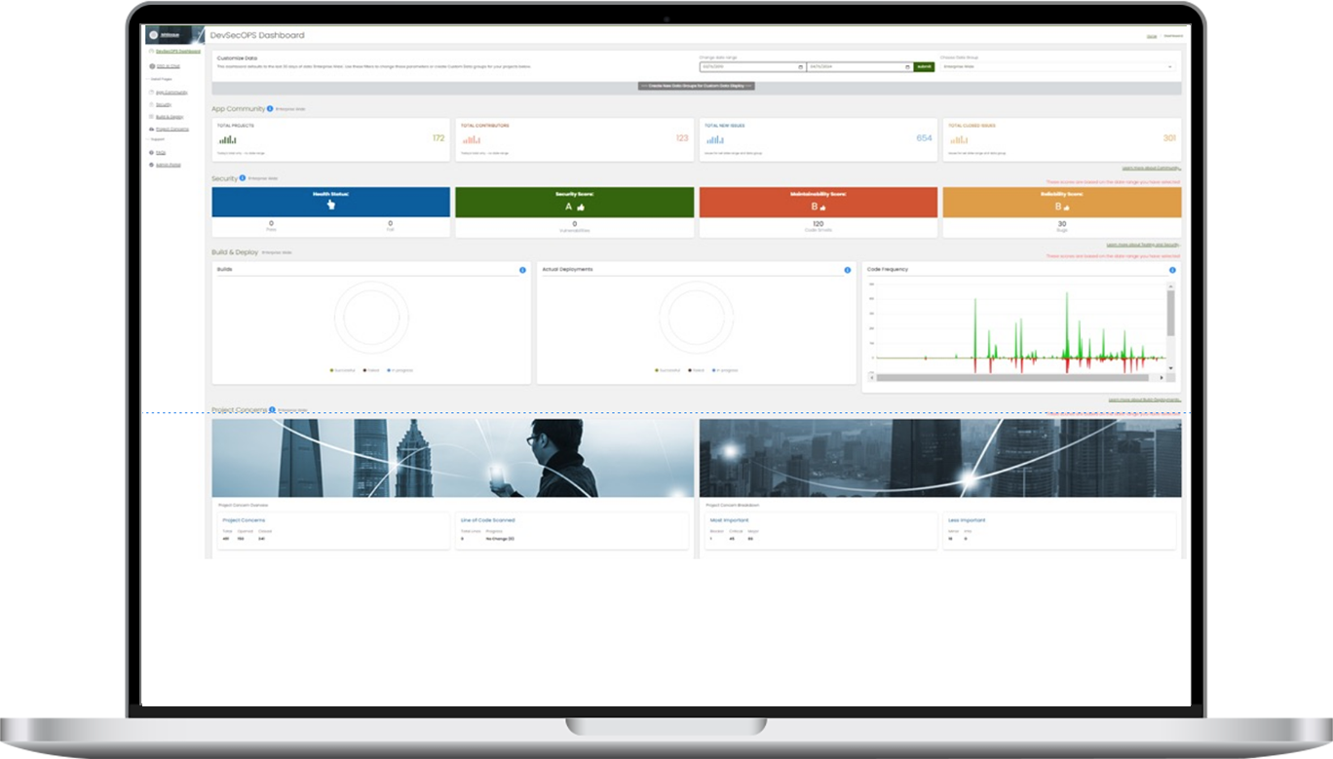The width and height of the screenshot is (1333, 759).
Task: Open Learn more about Testing and Security link
Action: click(1144, 245)
